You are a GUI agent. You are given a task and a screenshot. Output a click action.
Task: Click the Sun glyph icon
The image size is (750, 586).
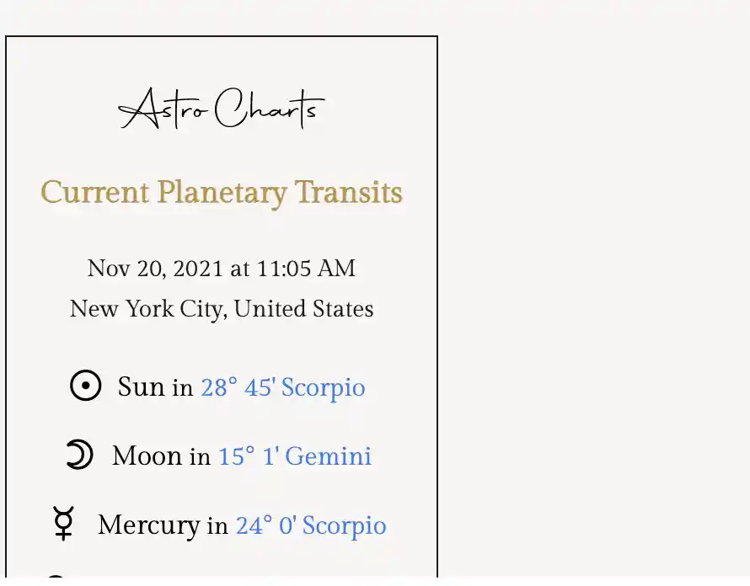click(x=86, y=386)
